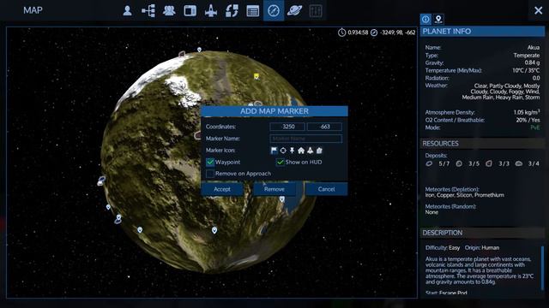Switch to the map markers pin tab
This screenshot has width=549, height=308.
438,19
